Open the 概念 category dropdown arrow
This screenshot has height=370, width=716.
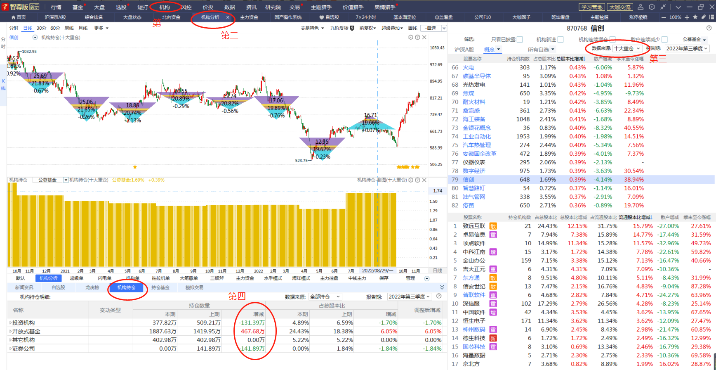pos(499,50)
